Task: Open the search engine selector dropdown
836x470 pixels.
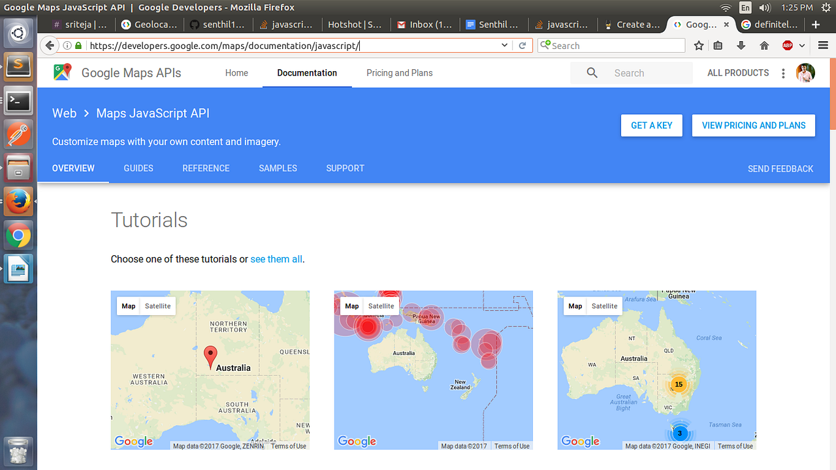Action: coord(545,46)
